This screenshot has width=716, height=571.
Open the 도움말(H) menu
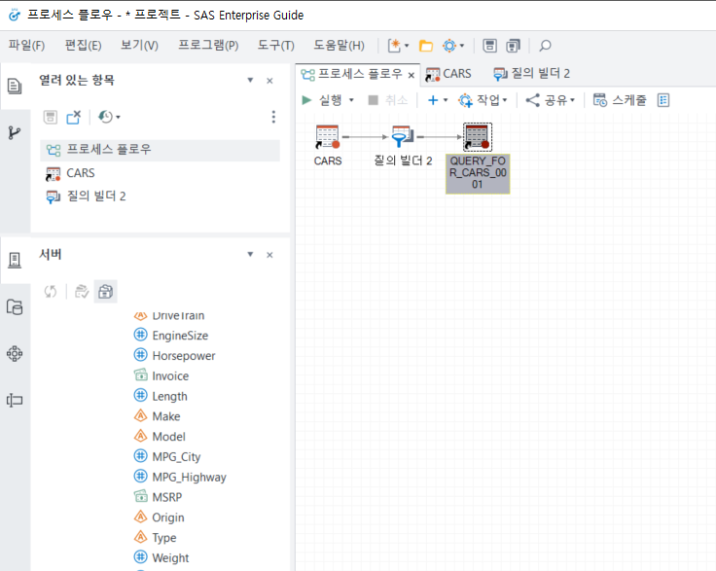pyautogui.click(x=339, y=45)
